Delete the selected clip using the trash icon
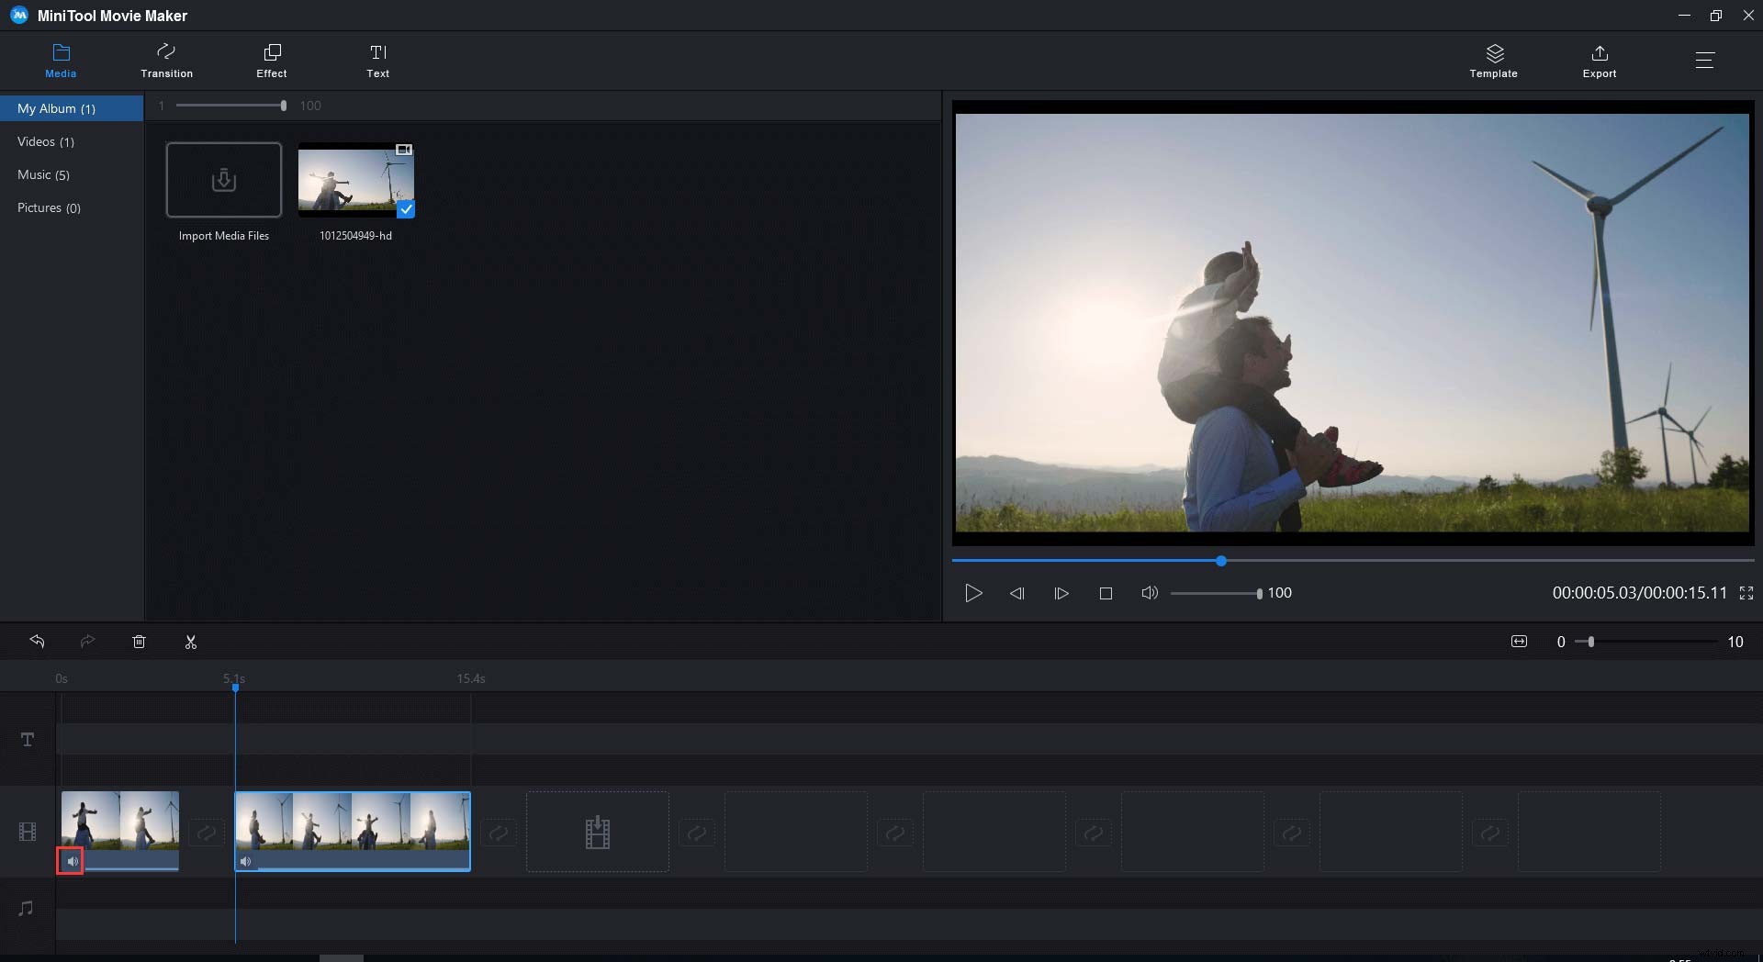 (x=139, y=641)
